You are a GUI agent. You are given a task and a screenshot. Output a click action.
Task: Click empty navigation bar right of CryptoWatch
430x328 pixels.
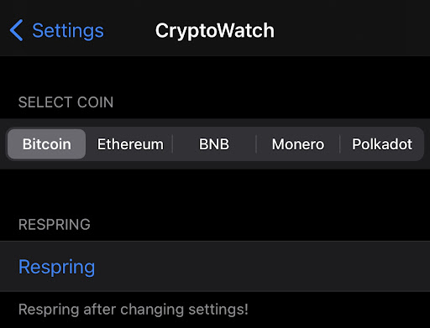[x=352, y=29]
